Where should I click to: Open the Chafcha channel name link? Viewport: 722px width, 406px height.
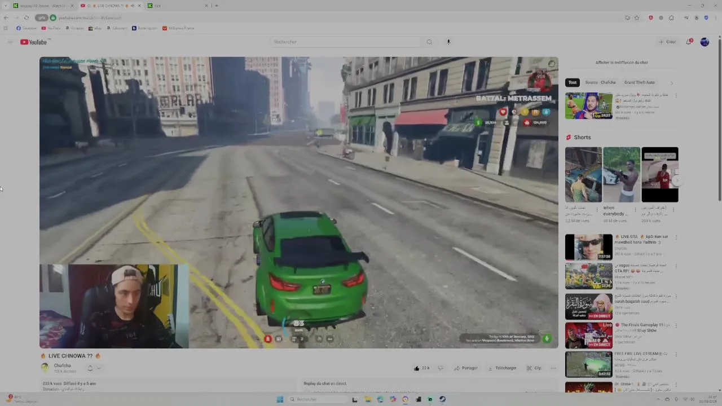pyautogui.click(x=63, y=365)
